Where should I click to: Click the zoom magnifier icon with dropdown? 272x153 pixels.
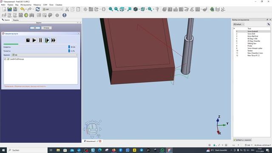click(150, 9)
